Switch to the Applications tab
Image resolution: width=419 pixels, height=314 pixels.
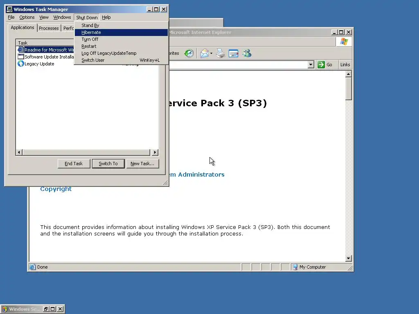pos(23,27)
